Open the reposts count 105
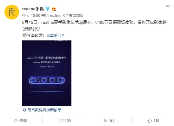 (x=68, y=121)
